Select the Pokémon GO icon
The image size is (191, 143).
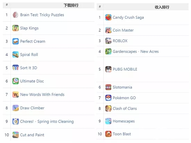[x=108, y=98]
